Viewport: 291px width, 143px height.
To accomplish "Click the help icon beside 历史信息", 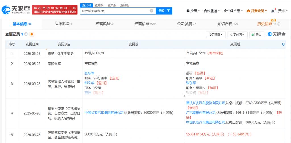I will pos(279,24).
